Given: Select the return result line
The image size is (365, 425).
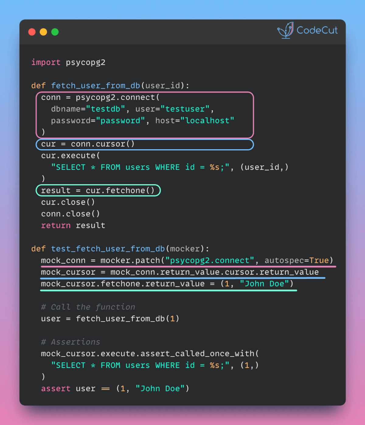Looking at the screenshot, I should click(73, 225).
